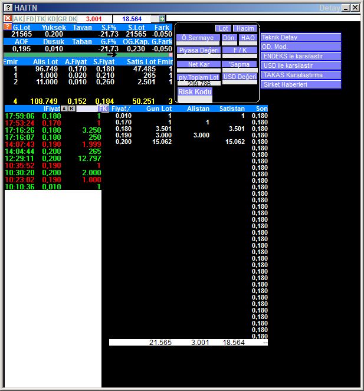364x391 pixels.
Task: Minimize the HAITN window
Action: pyautogui.click(x=346, y=8)
